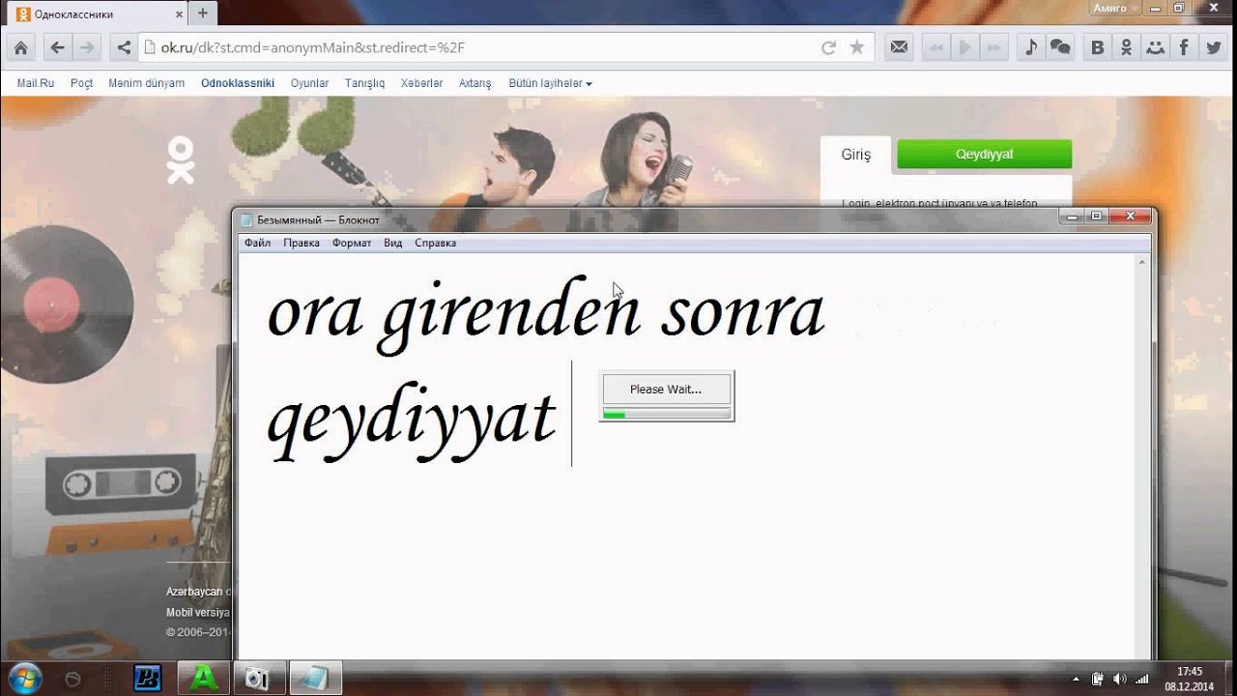Open the Tanışlıq link

tap(364, 83)
